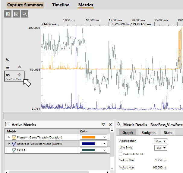Expand the BasePass_ViewExtensions metric row
Screen dimensions: 183x173
pyautogui.click(x=9, y=144)
